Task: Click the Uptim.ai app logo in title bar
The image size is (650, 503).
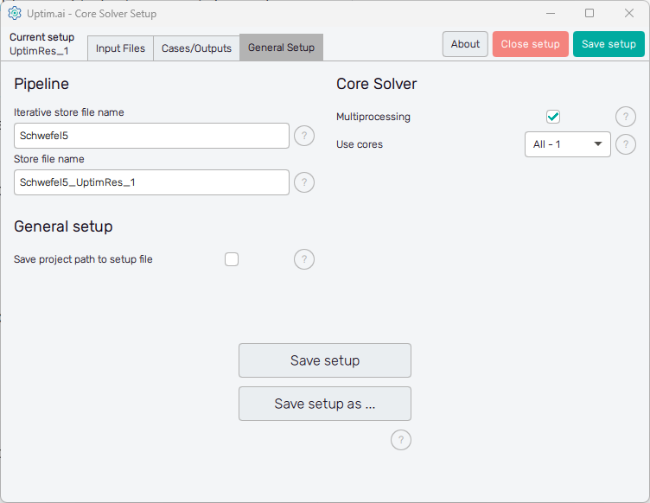Action: pos(14,14)
